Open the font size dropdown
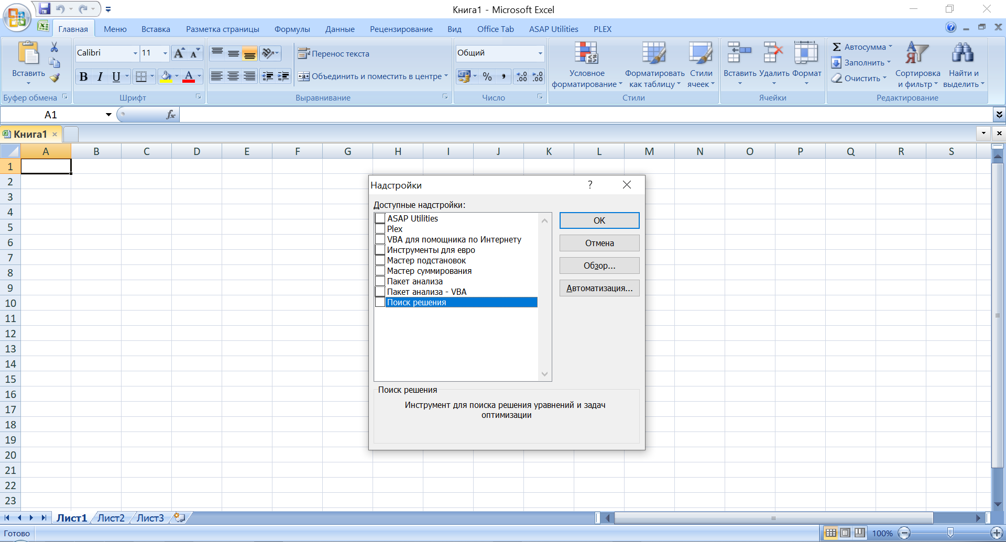Screen dimensions: 1006x542 (x=165, y=53)
